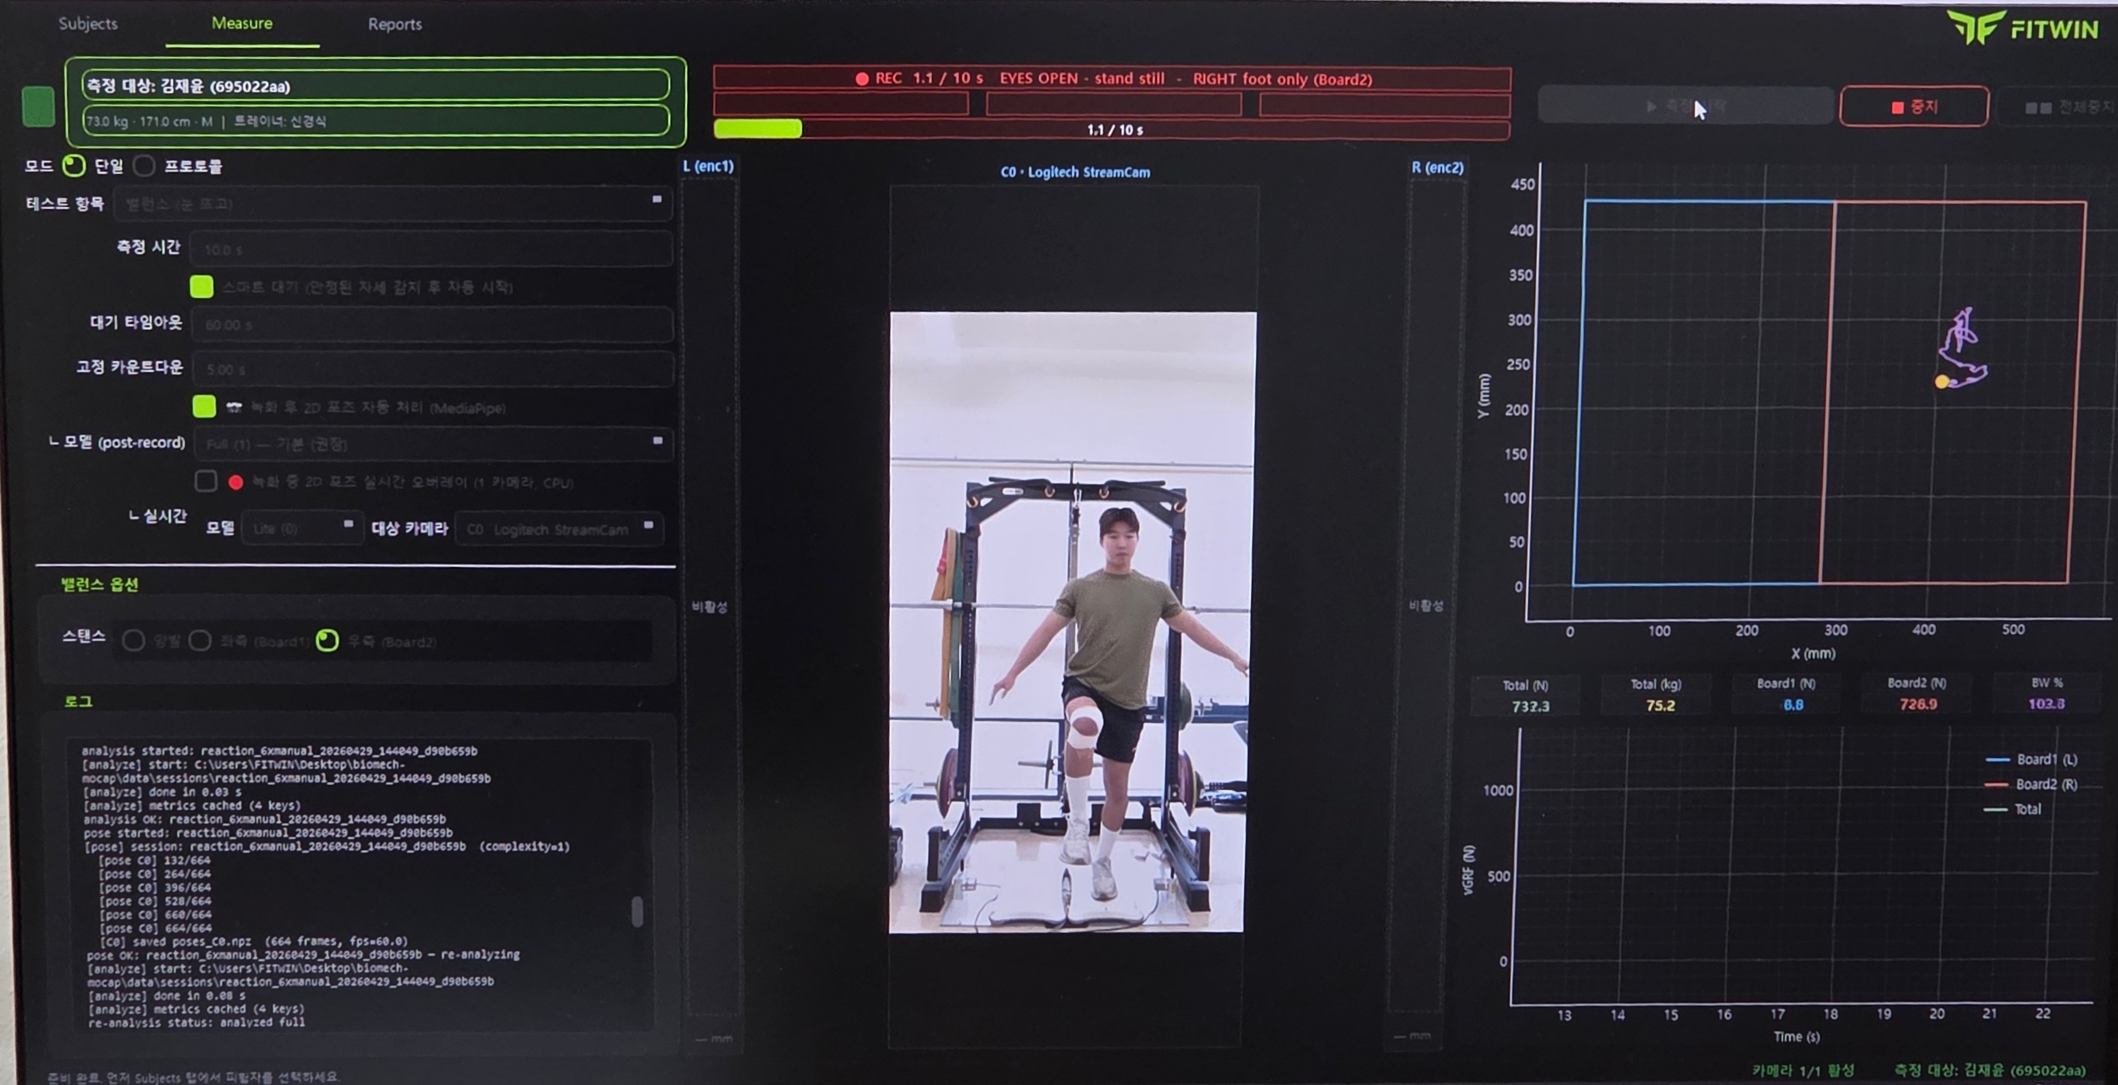2118x1085 pixels.
Task: Open the 테스트 항목 dropdown
Action: click(x=393, y=203)
